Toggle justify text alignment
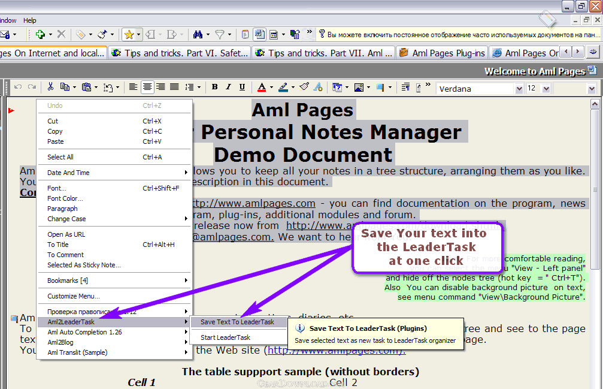 [174, 88]
